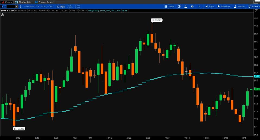Viewport: 260px width, 140px height.
Task: Click the Hi: 99.667 price bubble
Action: click(157, 20)
